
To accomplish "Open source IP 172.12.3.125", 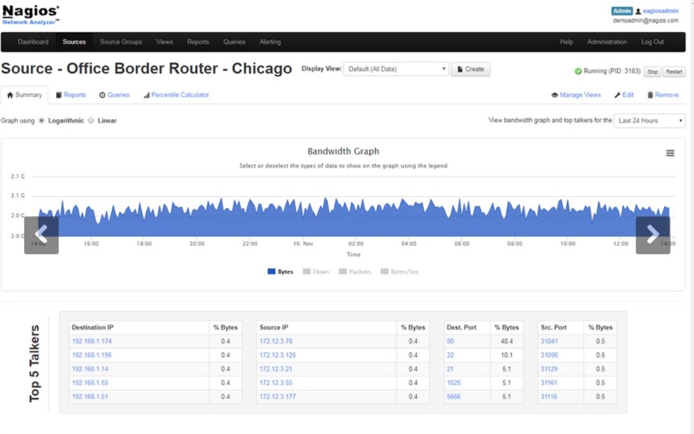I will tap(278, 355).
